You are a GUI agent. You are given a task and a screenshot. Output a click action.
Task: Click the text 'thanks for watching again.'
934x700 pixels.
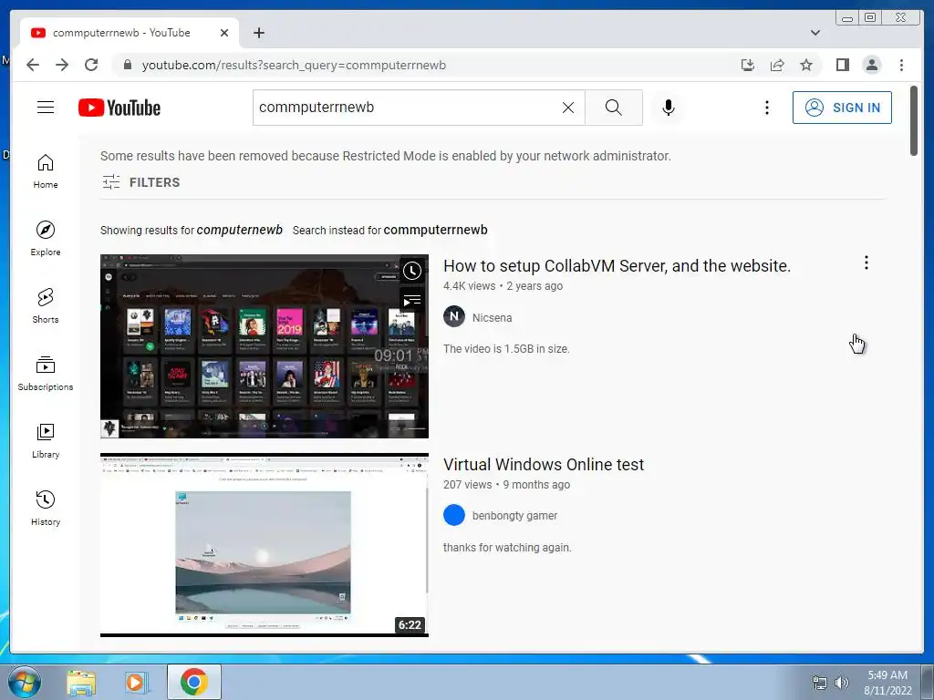[507, 547]
